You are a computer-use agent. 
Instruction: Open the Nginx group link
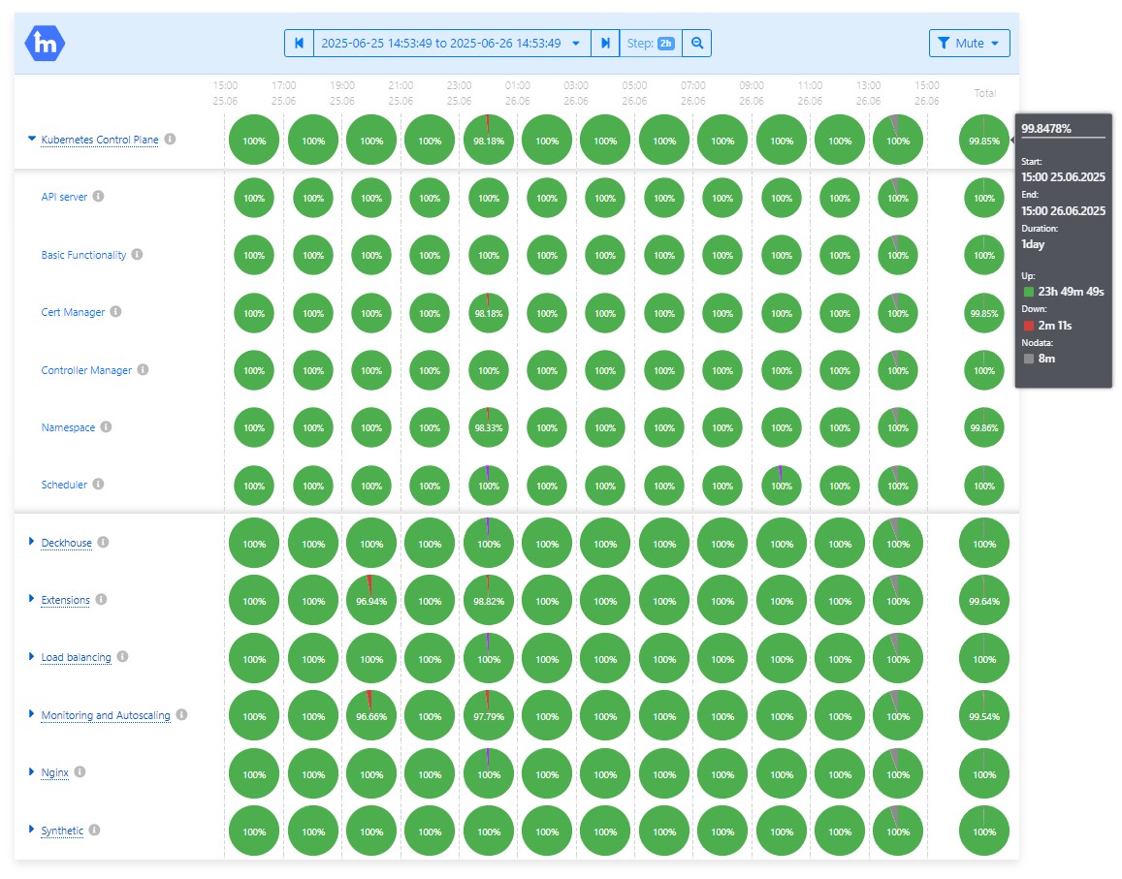[x=55, y=772]
